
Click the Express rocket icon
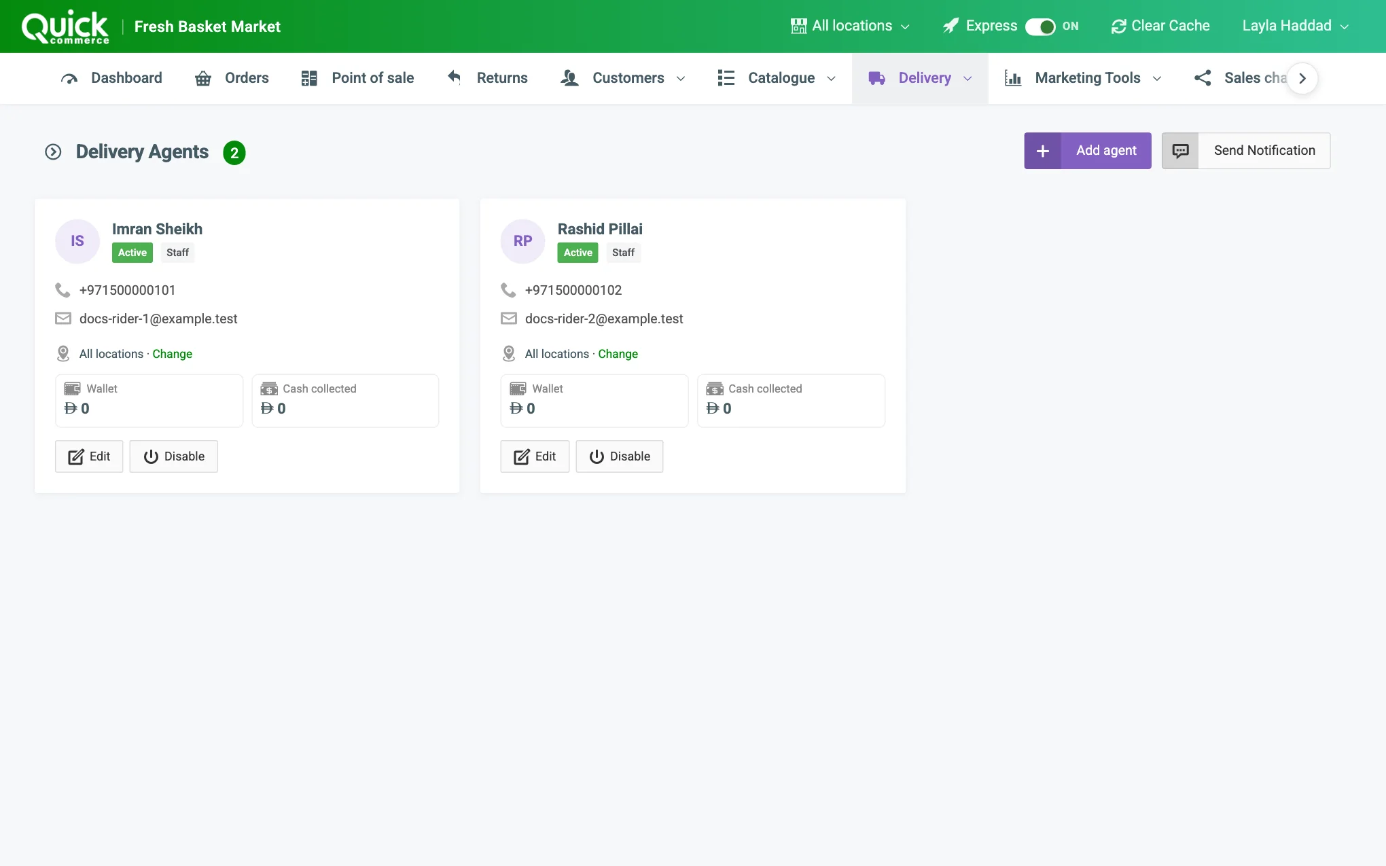tap(950, 26)
